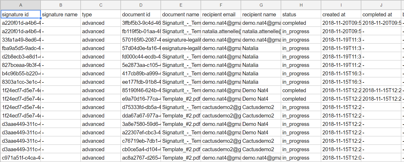Screen dimensions: 404x162
Task: Click the document id cell starting 3ffbf5b3
Action: click(141, 23)
